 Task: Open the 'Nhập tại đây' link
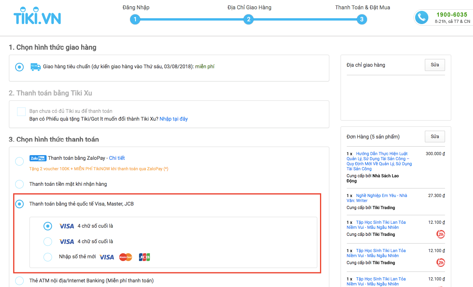[x=174, y=119]
